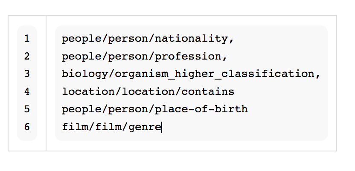
Task: Click the word "people" on line 1
Action: 82,39
